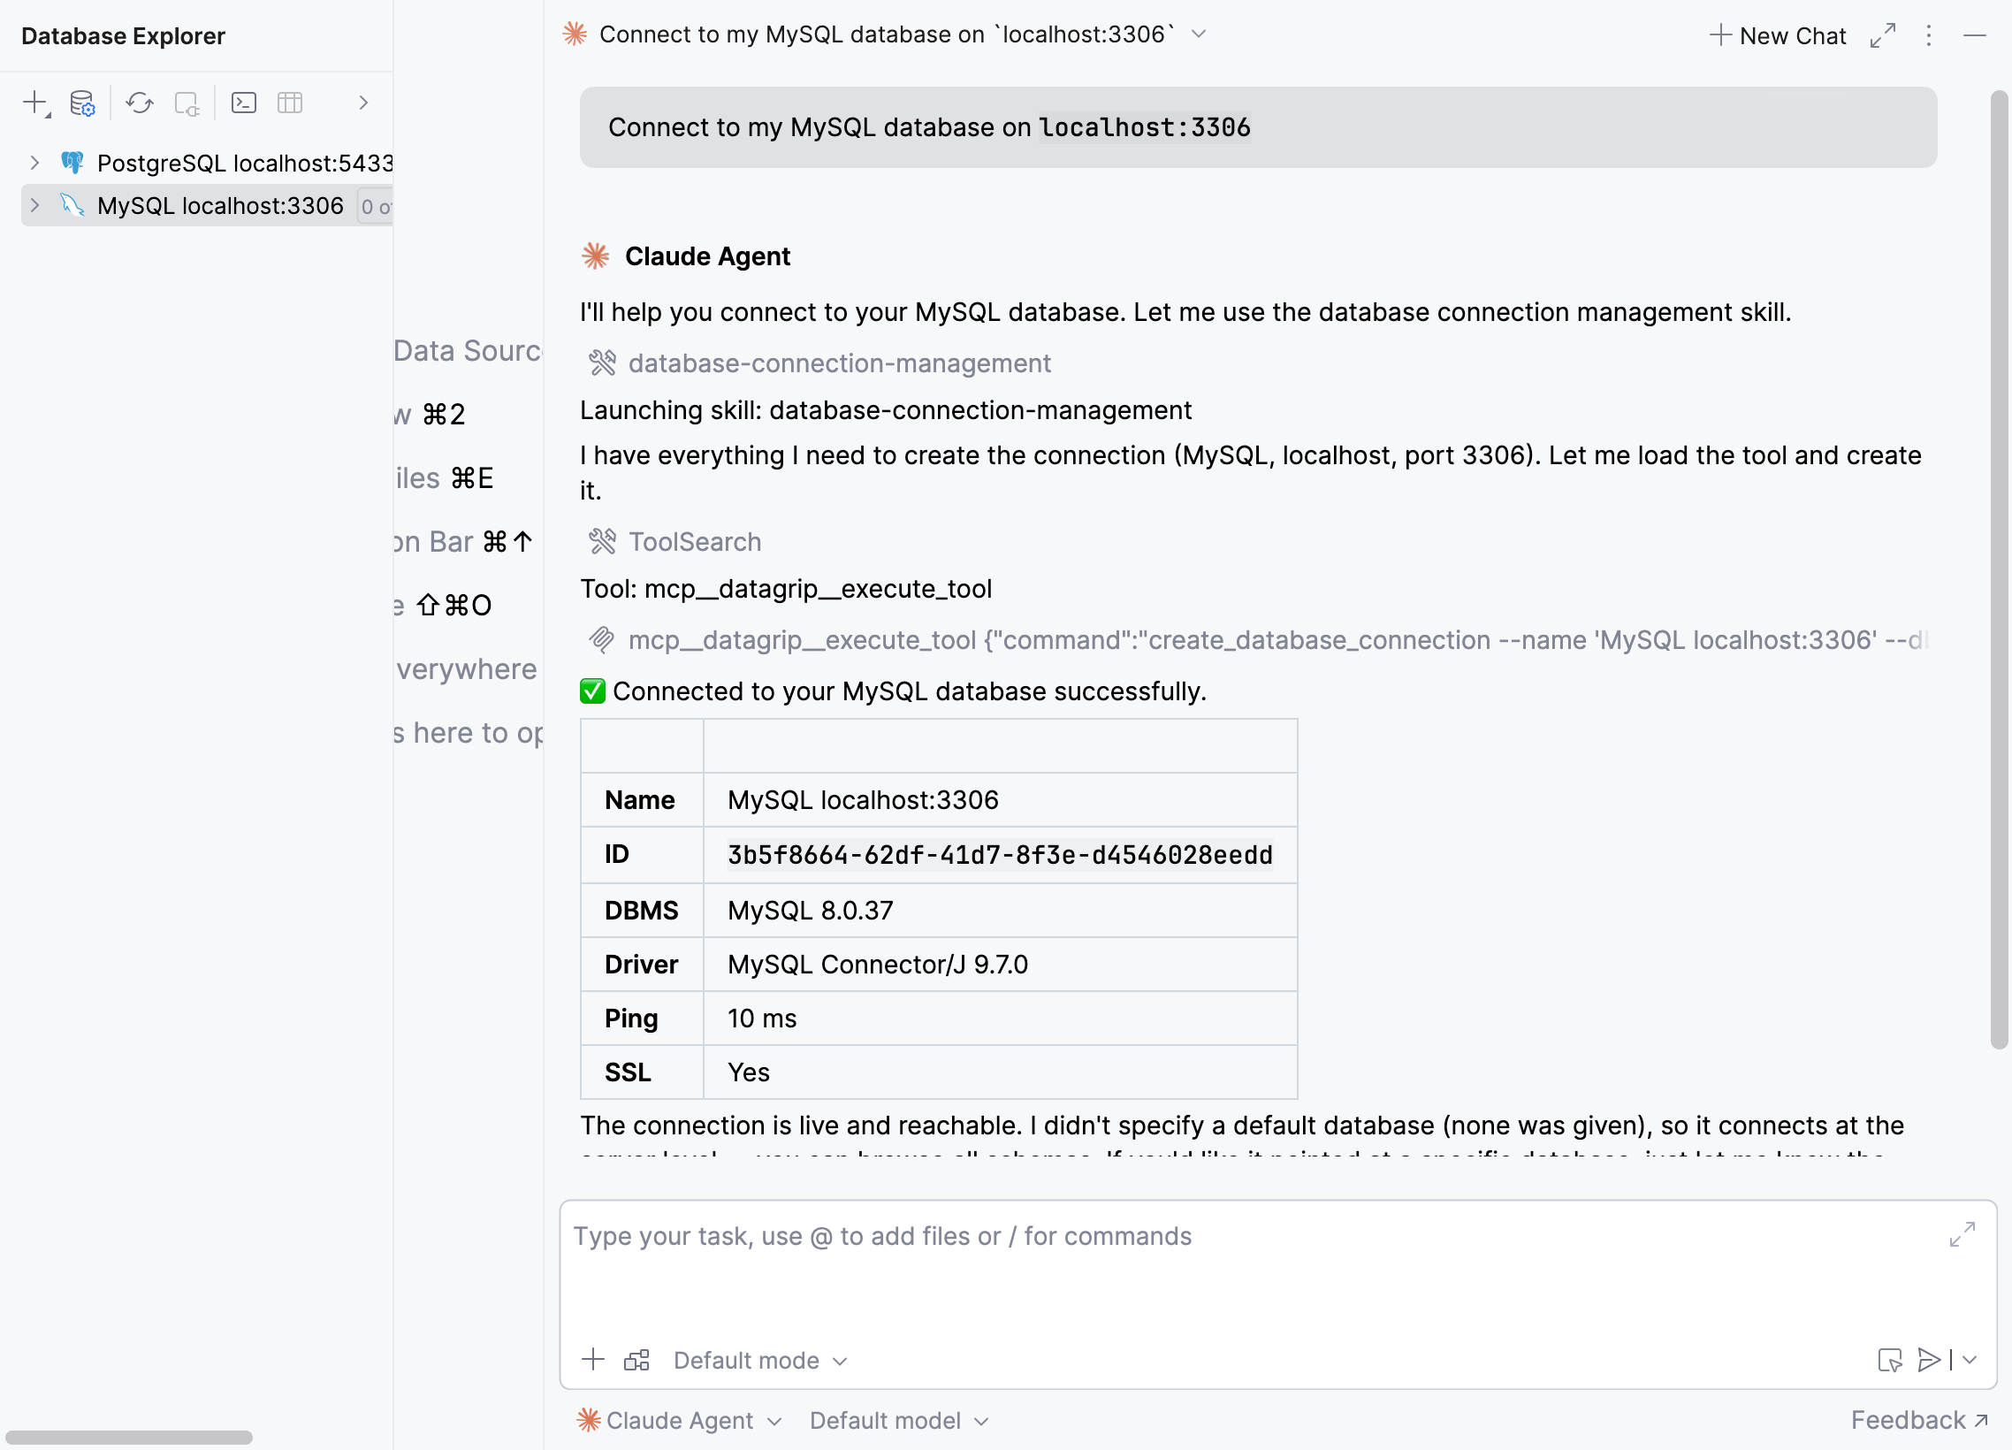Open the Feedback link
Screen dimensions: 2012x1450
tap(1919, 1421)
